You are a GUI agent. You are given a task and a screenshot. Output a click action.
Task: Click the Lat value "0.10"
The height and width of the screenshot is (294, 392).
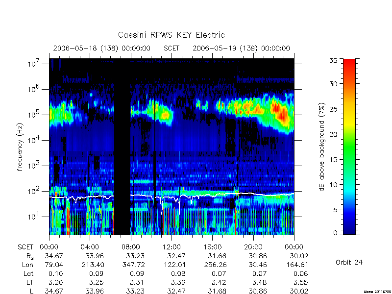56,274
